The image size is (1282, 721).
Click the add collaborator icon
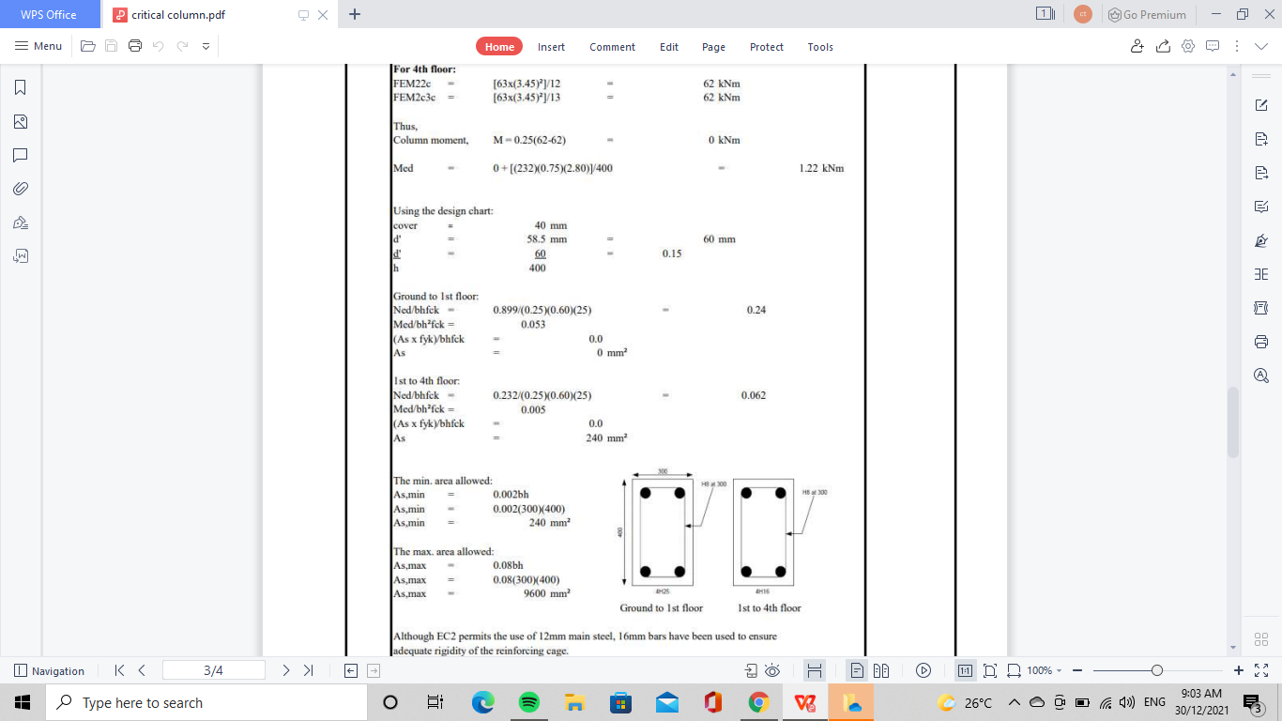pos(1137,46)
